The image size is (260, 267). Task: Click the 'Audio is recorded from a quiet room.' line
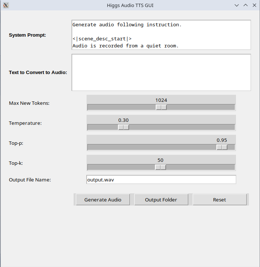pyautogui.click(x=125, y=46)
